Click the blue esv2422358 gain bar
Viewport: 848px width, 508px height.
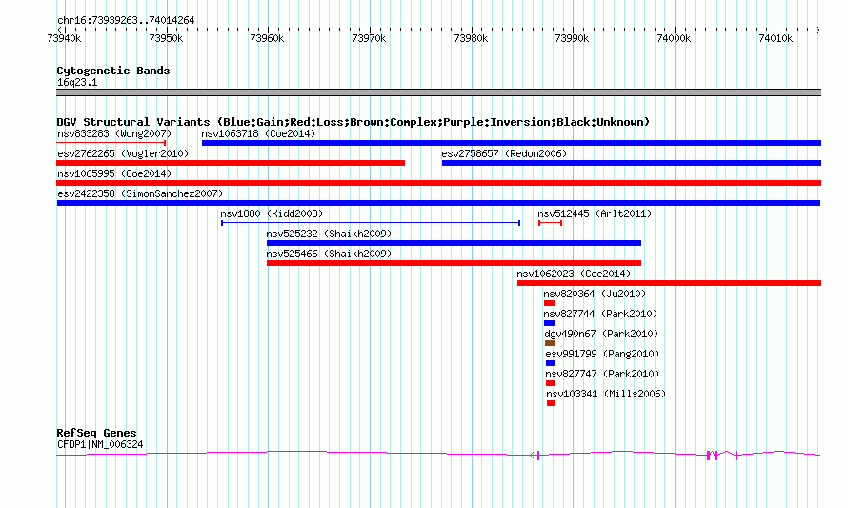tap(438, 203)
